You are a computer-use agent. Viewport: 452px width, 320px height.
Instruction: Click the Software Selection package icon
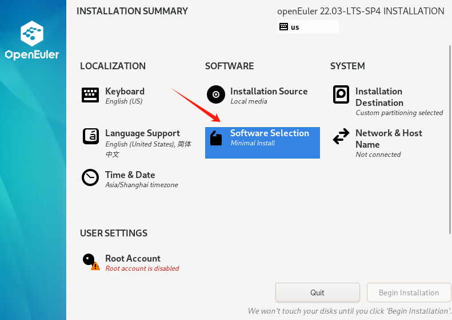216,138
